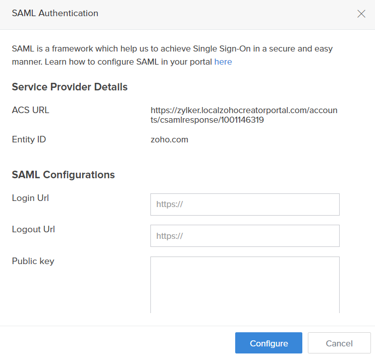Focus the Login Url input field
The image size is (375, 356).
245,205
